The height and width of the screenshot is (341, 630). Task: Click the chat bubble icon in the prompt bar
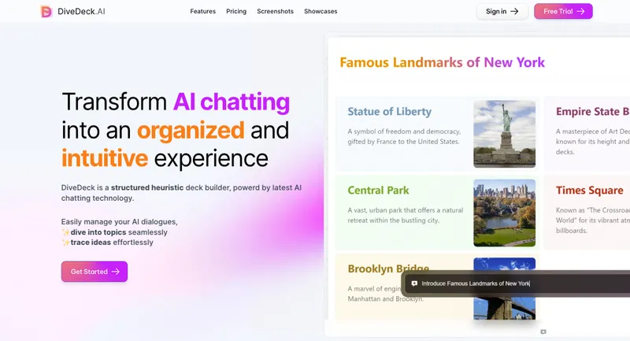point(414,284)
